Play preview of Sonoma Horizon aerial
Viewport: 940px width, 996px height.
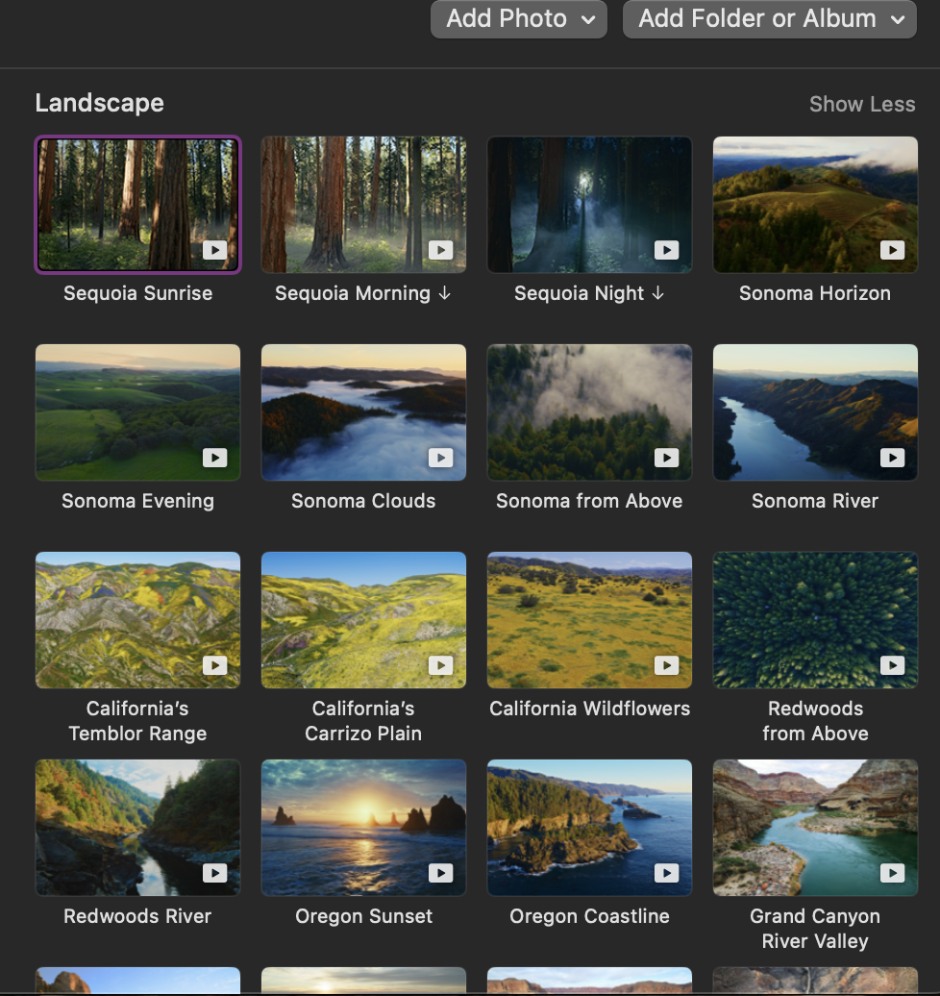pos(893,250)
